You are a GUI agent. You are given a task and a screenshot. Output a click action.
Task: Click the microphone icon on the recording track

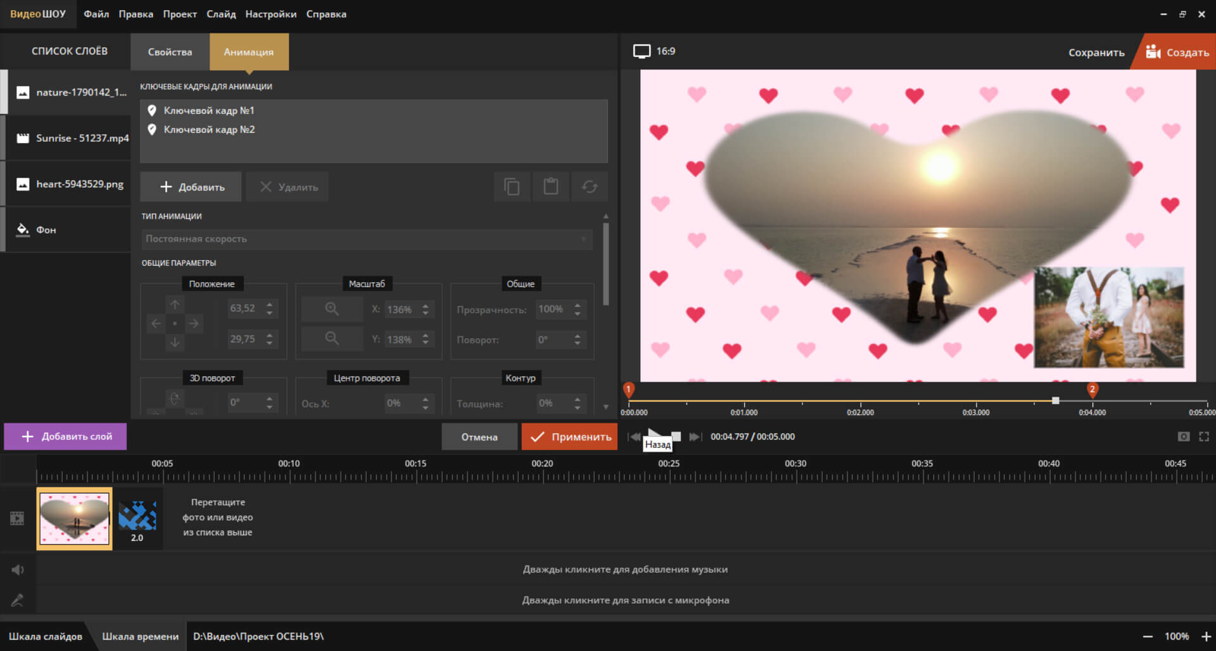[x=17, y=600]
